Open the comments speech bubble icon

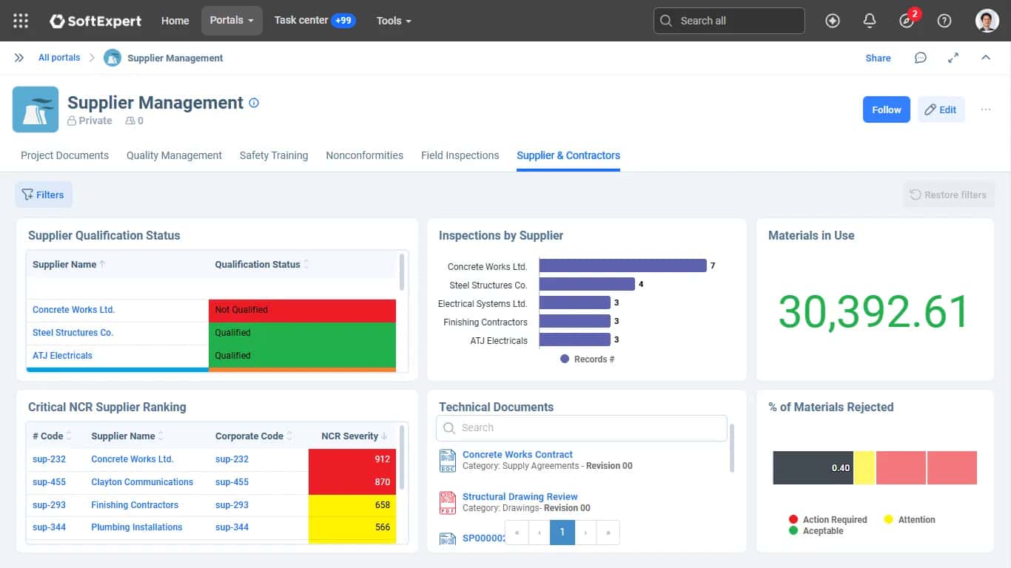tap(921, 58)
